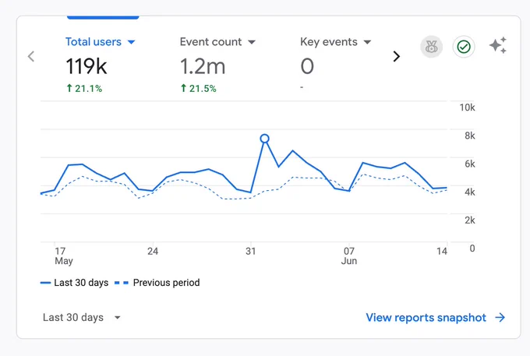Click the 24 date axis label
530x356 pixels.
click(153, 252)
